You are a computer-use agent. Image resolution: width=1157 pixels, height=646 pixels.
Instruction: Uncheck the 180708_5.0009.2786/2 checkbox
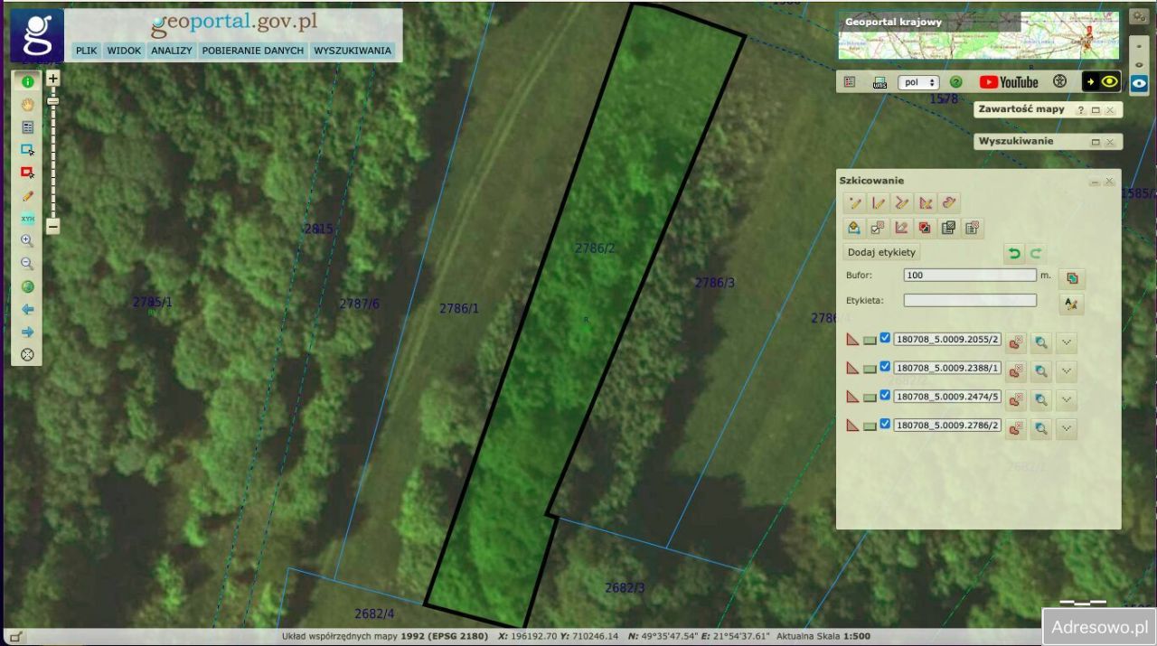coord(885,424)
